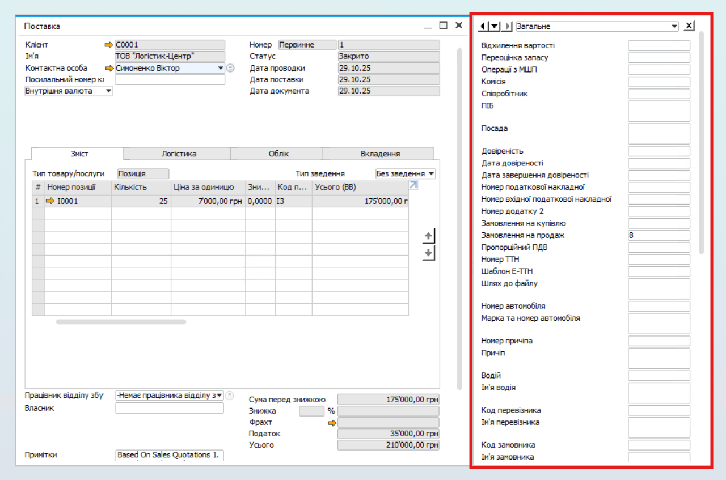The height and width of the screenshot is (480, 726).
Task: Click the link arrow beside item I0001
Action: pyautogui.click(x=51, y=201)
